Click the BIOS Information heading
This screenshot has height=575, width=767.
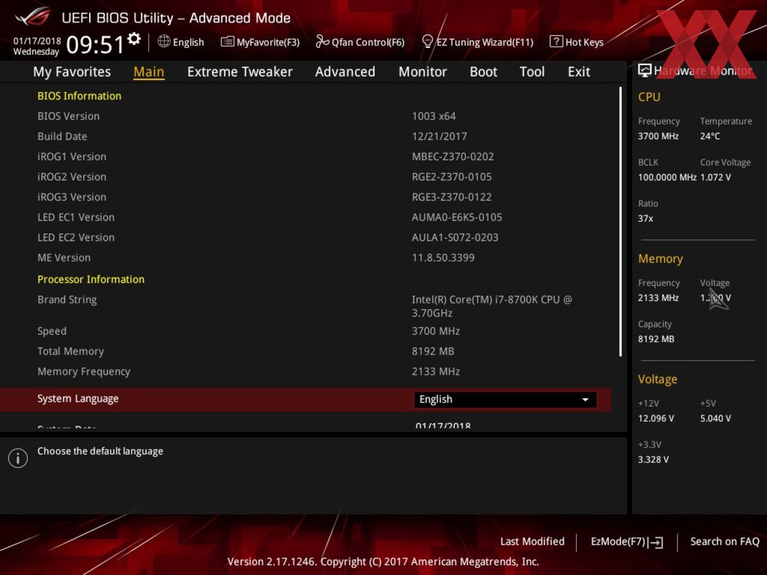pyautogui.click(x=80, y=96)
